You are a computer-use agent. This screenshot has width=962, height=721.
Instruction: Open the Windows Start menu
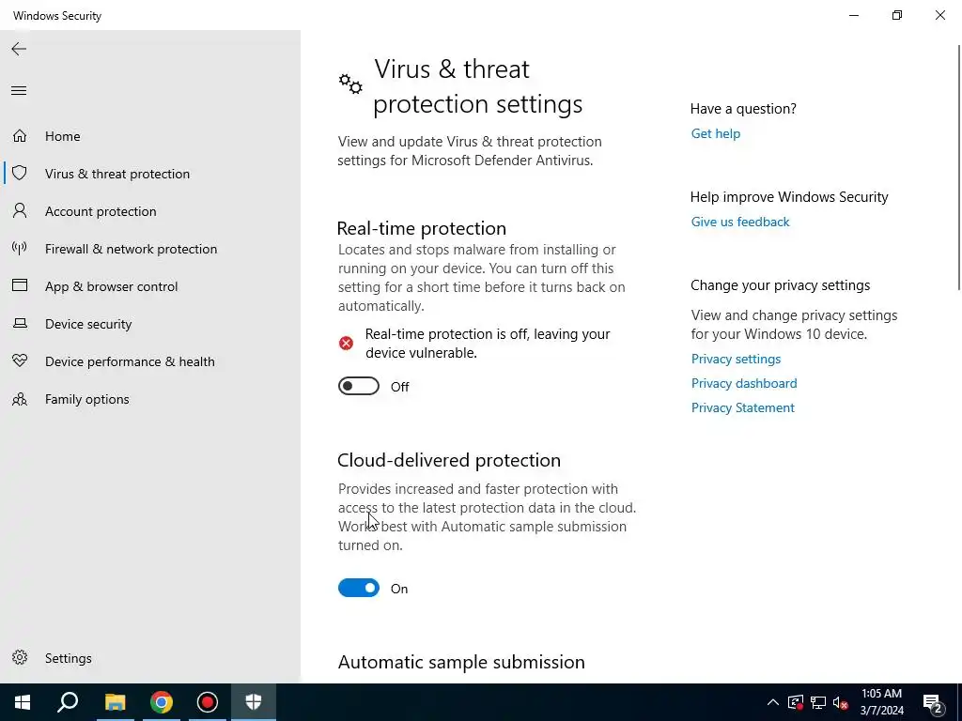(23, 702)
